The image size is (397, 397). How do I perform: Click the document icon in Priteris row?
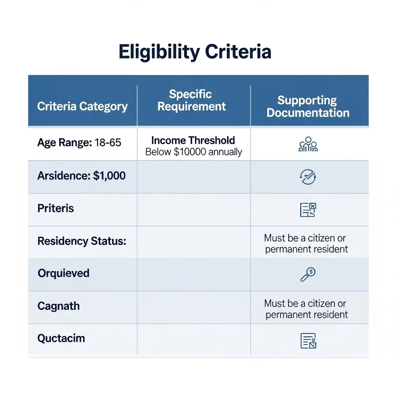click(308, 210)
